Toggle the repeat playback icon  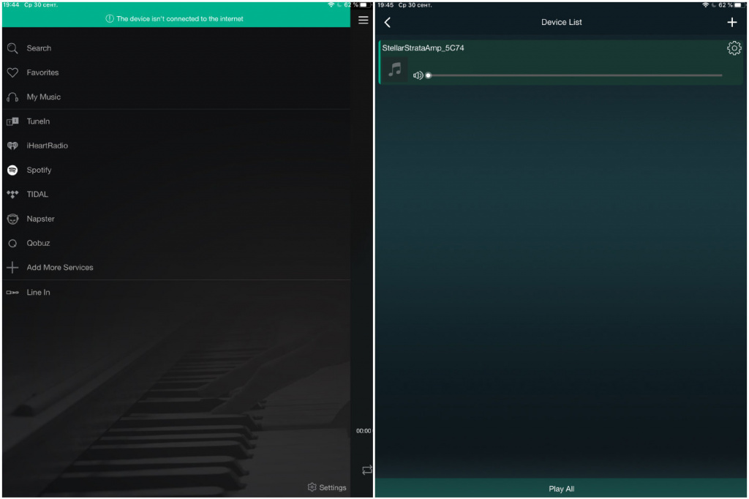tap(367, 470)
